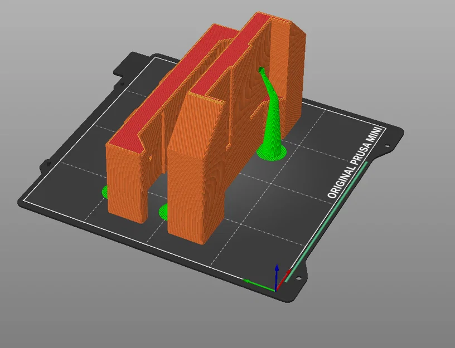Click the blue Z axis arrow
Image resolution: width=455 pixels, height=348 pixels.
click(277, 275)
